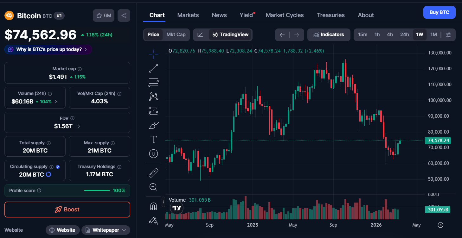Expand Volume (24h) details chevron

[x=56, y=102]
